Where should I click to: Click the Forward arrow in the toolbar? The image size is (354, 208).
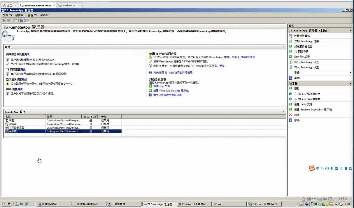pos(9,20)
